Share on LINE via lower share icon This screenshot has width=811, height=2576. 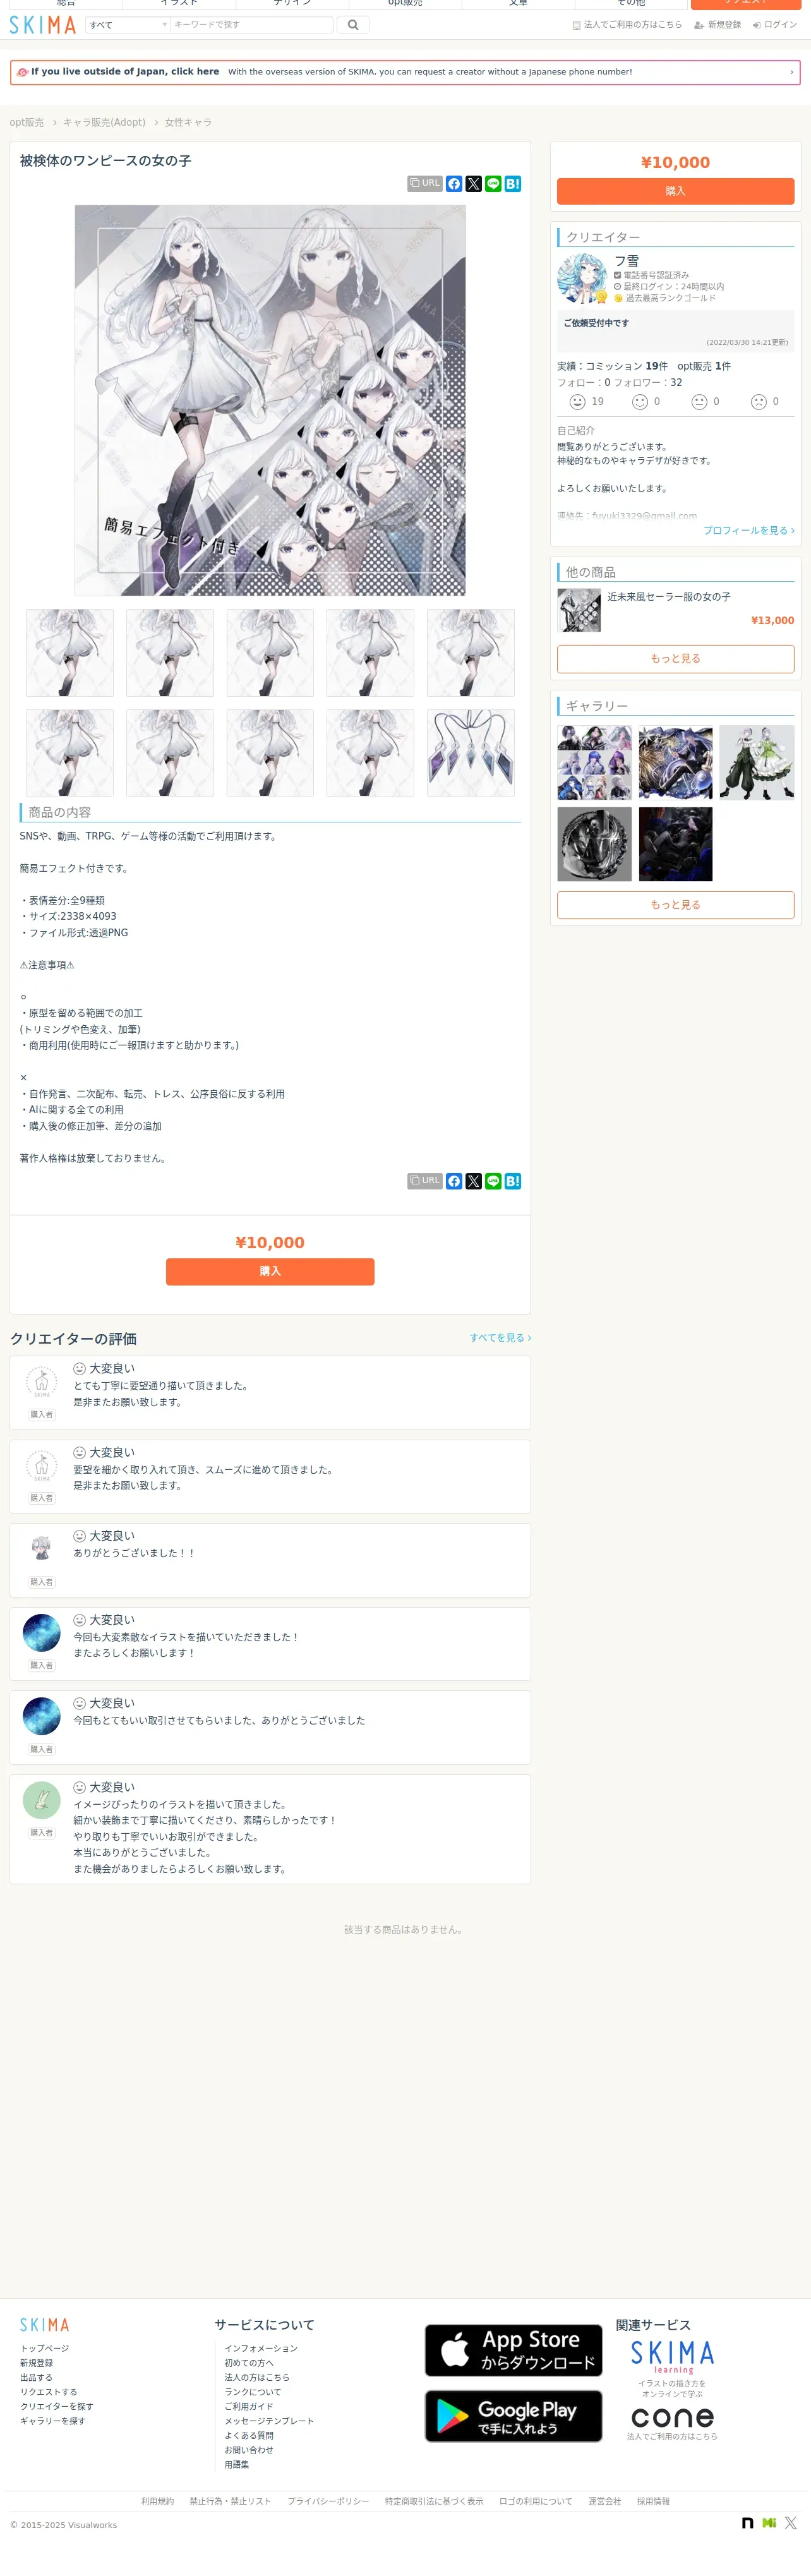493,1181
